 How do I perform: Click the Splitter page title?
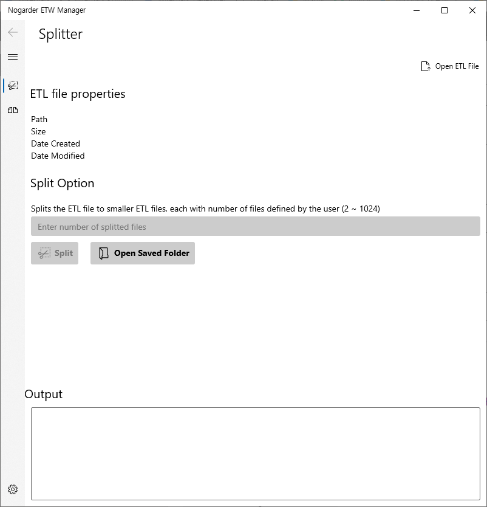pos(61,34)
